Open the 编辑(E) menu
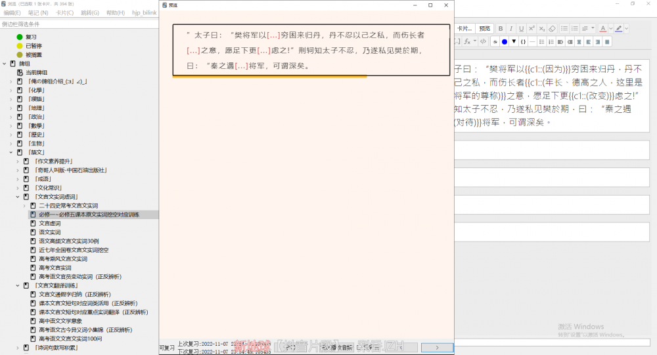Screen dimensions: 657x355 12,12
